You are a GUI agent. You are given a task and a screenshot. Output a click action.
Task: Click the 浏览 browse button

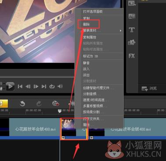[x=149, y=89]
